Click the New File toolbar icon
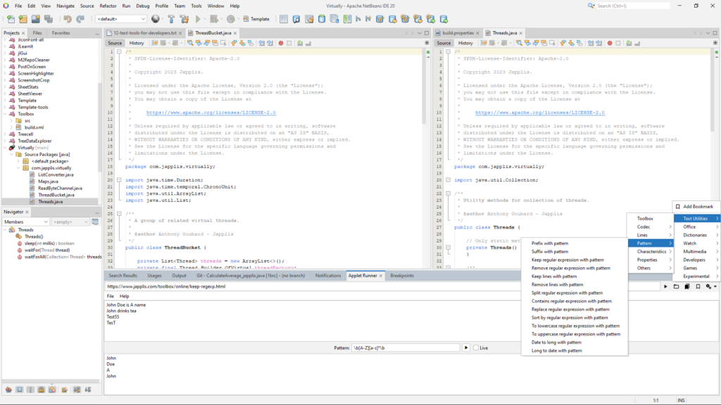The height and width of the screenshot is (405, 721). click(10, 19)
